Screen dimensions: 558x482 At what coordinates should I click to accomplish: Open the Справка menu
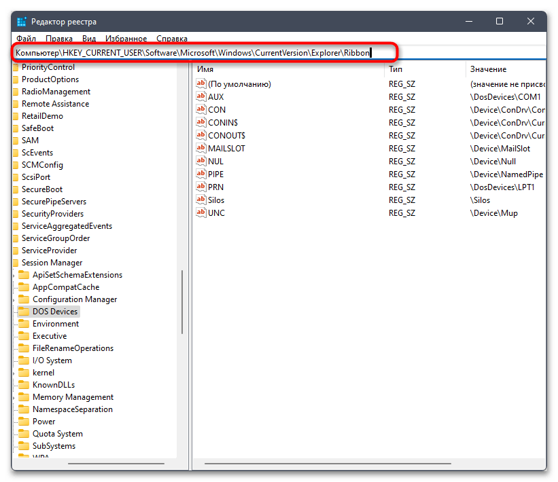pyautogui.click(x=171, y=39)
